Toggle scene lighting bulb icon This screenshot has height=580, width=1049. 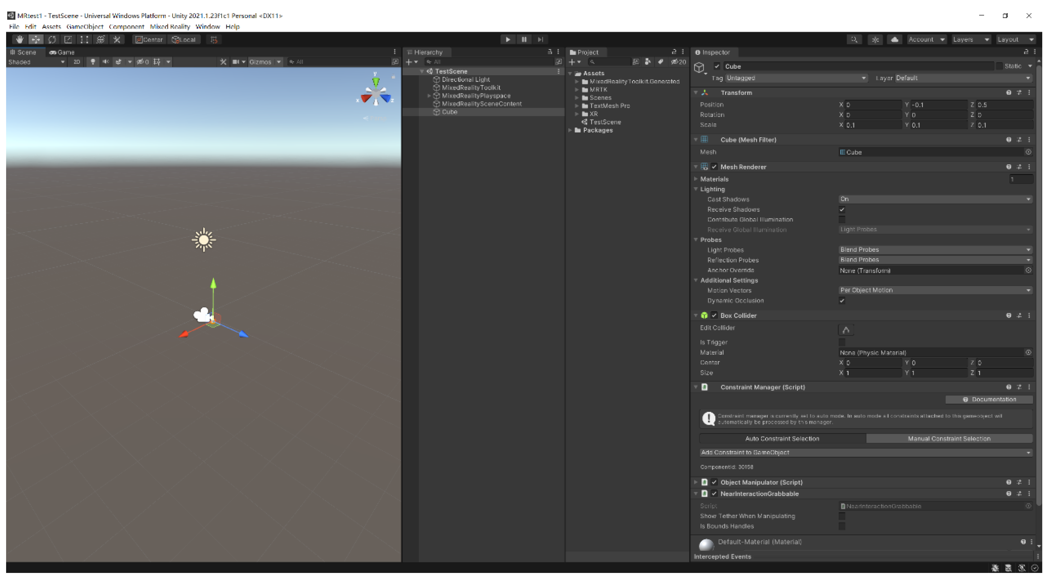pos(93,62)
